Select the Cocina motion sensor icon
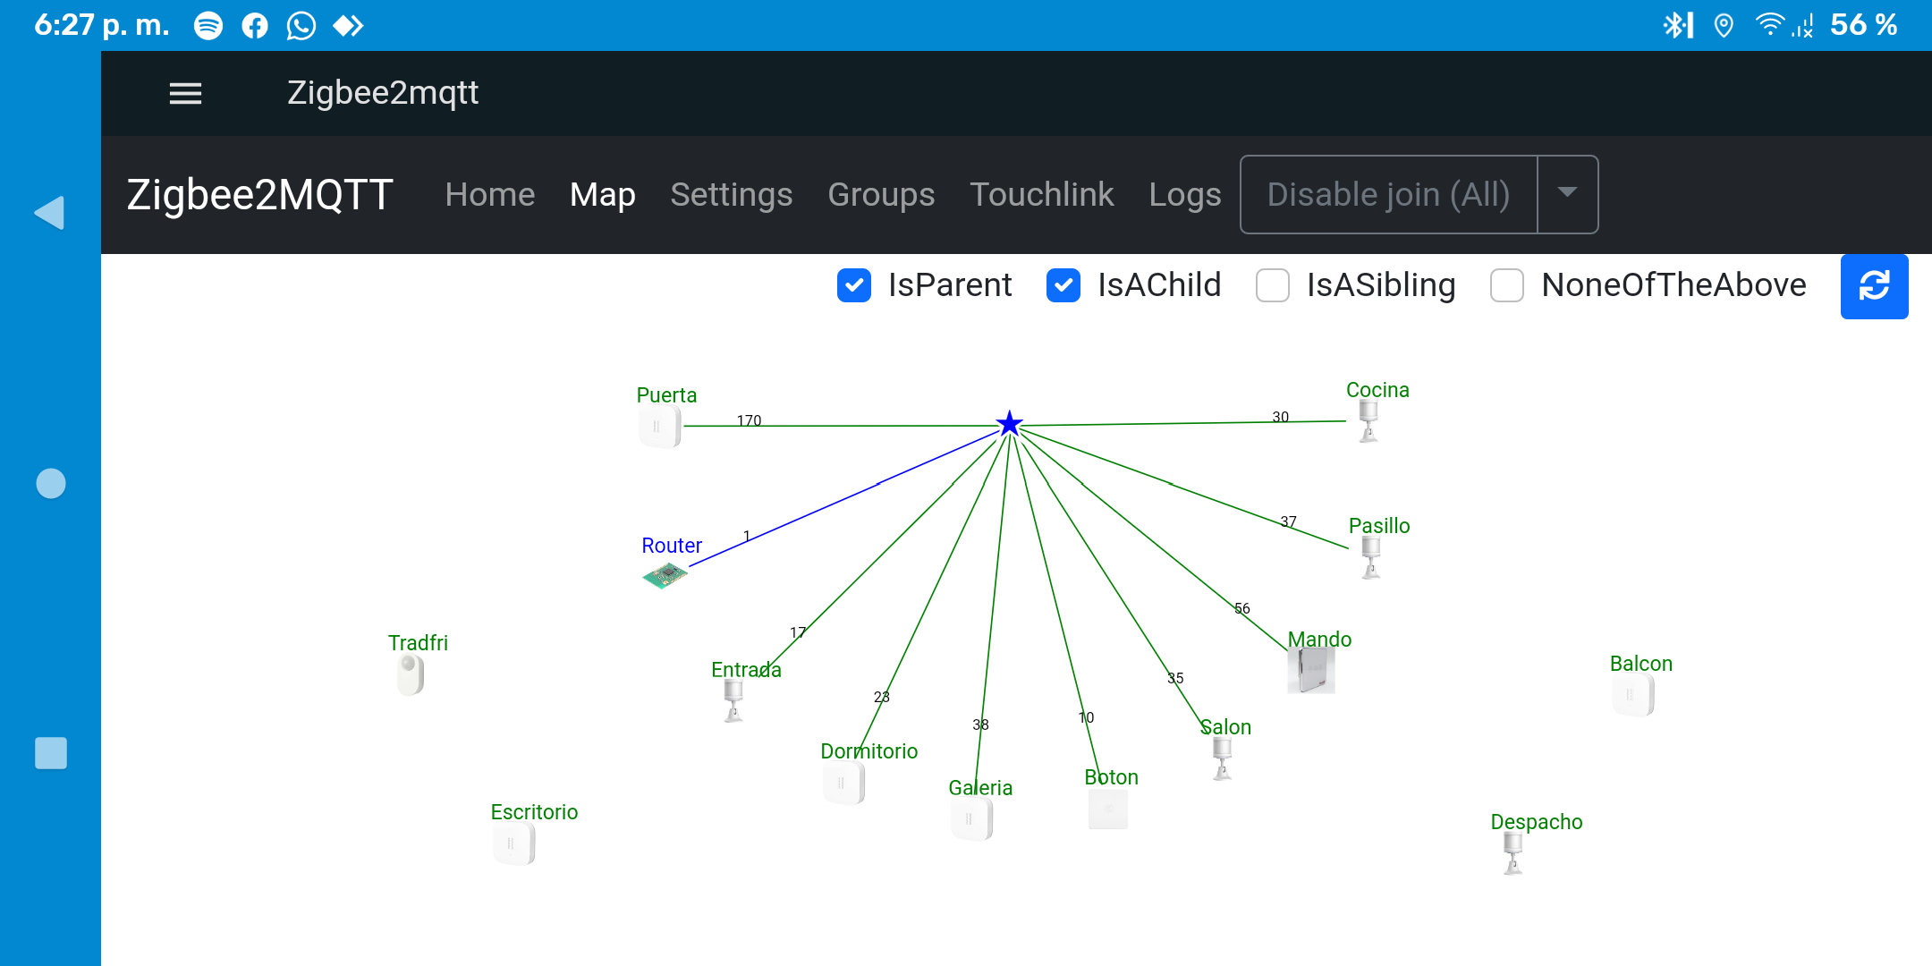This screenshot has height=966, width=1932. pos(1368,419)
